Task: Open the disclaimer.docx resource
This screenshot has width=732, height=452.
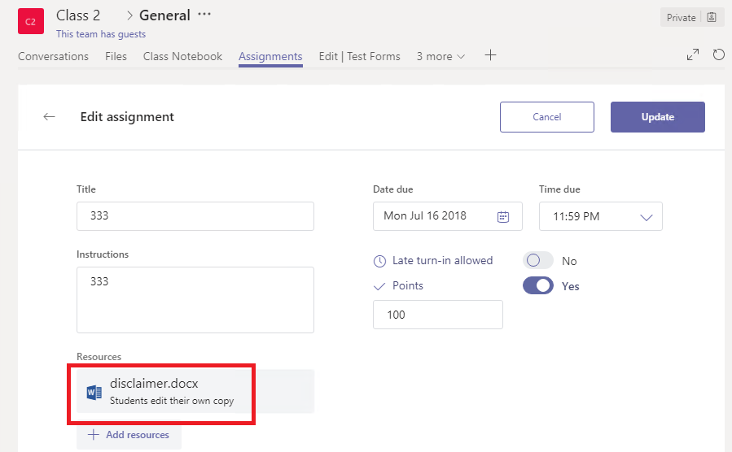Action: tap(195, 391)
